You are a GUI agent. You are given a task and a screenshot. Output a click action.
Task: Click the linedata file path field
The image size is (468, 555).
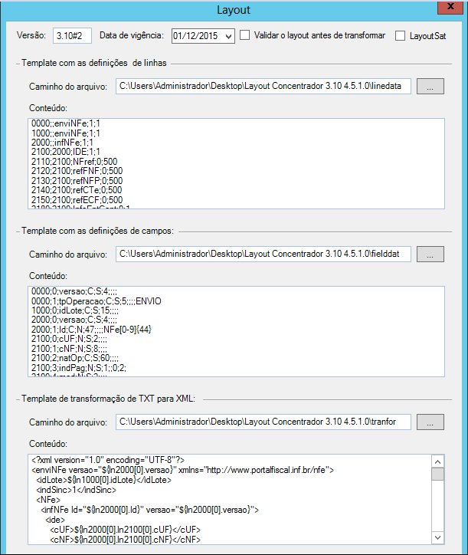264,87
